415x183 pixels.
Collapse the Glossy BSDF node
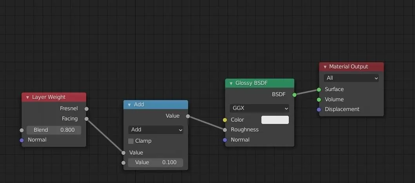click(x=231, y=84)
